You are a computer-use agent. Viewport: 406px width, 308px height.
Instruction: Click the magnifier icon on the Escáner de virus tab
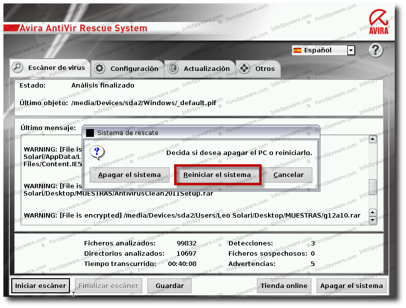18,67
